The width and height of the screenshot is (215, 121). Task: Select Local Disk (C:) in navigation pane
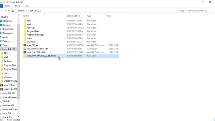coord(8,49)
